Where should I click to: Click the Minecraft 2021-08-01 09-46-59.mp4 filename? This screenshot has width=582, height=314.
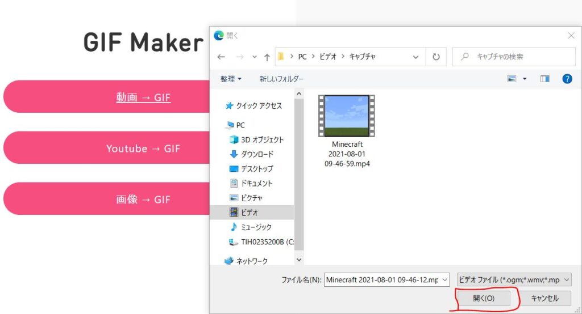coord(347,154)
